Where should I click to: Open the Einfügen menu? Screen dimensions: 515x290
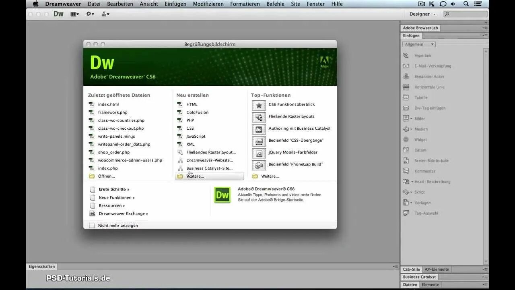[175, 4]
